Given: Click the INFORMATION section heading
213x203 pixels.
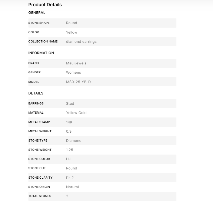Looking at the screenshot, I should [x=41, y=53].
